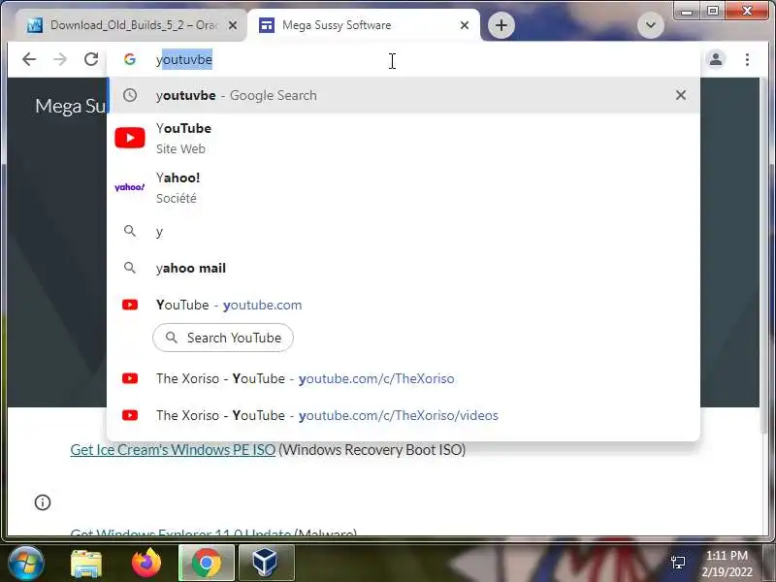Open the Chrome three-dot menu
Screen dimensions: 776x582
click(x=747, y=59)
